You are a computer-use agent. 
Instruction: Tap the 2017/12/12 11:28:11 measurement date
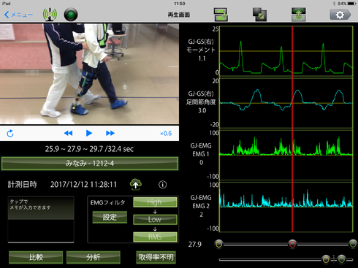pos(83,184)
